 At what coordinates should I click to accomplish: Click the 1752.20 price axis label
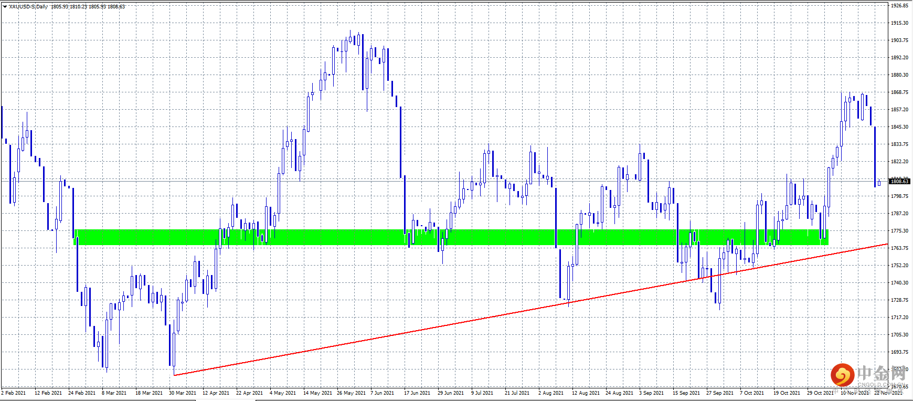(x=899, y=266)
